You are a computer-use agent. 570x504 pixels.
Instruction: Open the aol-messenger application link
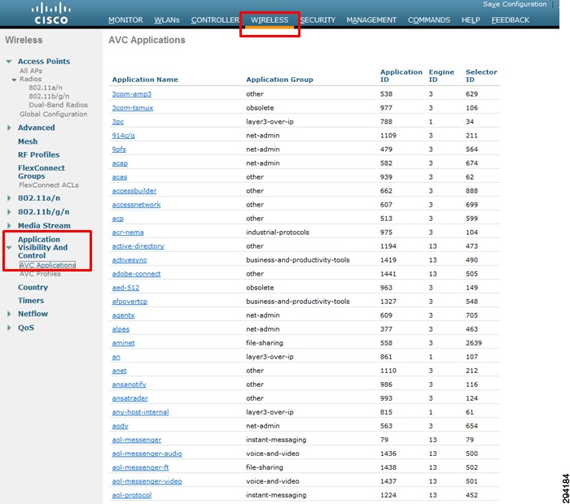click(137, 440)
